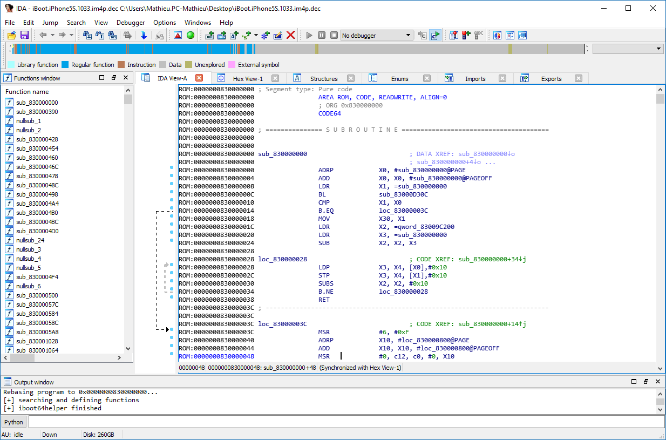Click the red warning triangle toolbar icon
Screen dimensions: 666x440
click(x=178, y=35)
